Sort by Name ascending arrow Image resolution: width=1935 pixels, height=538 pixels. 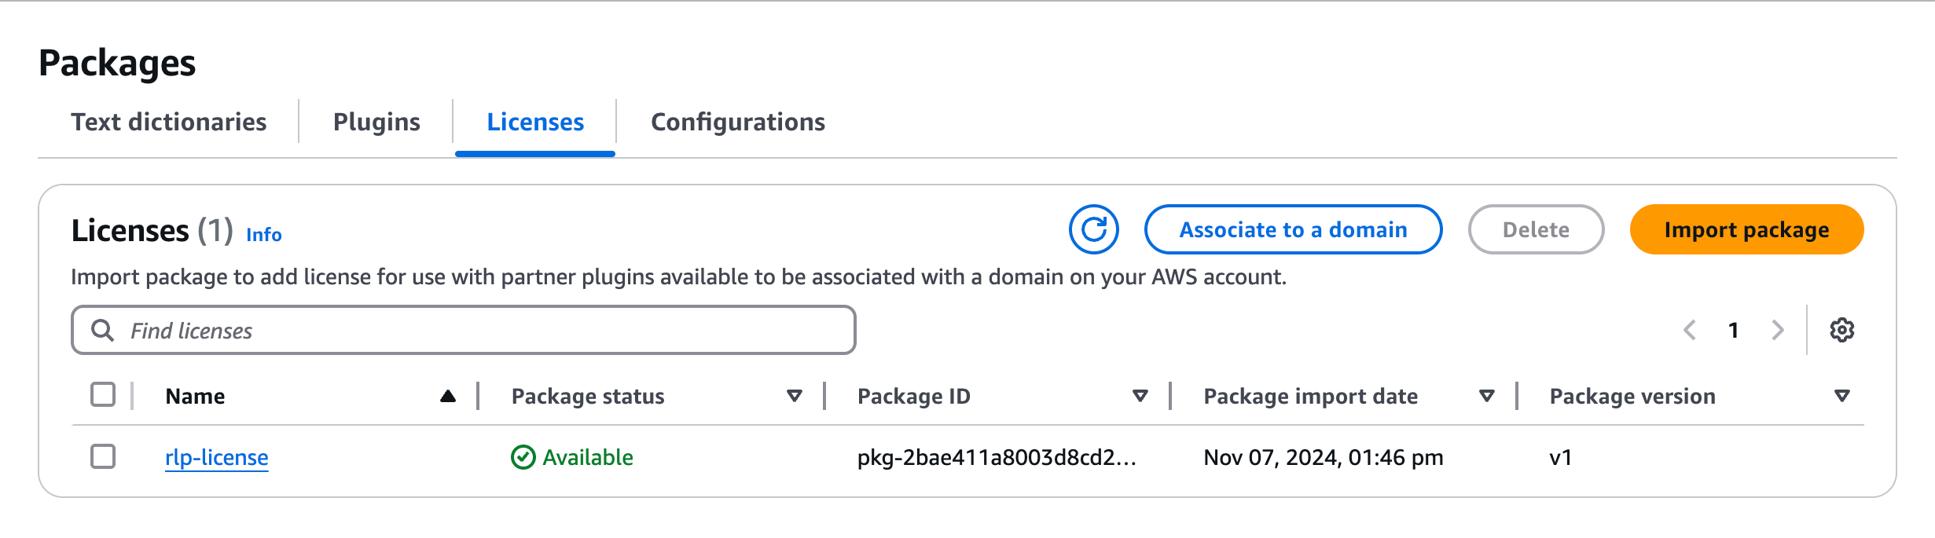[448, 396]
